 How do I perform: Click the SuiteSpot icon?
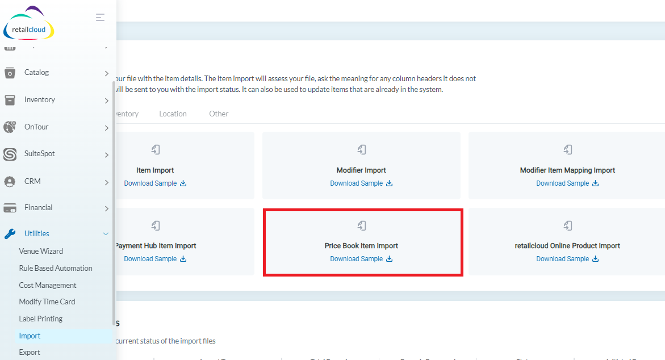coord(10,154)
